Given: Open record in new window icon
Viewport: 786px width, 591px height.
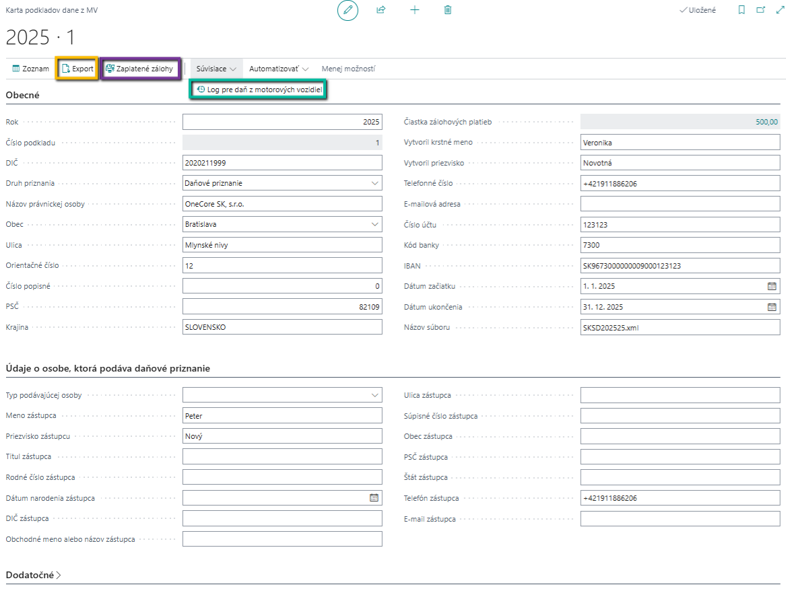Looking at the screenshot, I should coord(760,10).
